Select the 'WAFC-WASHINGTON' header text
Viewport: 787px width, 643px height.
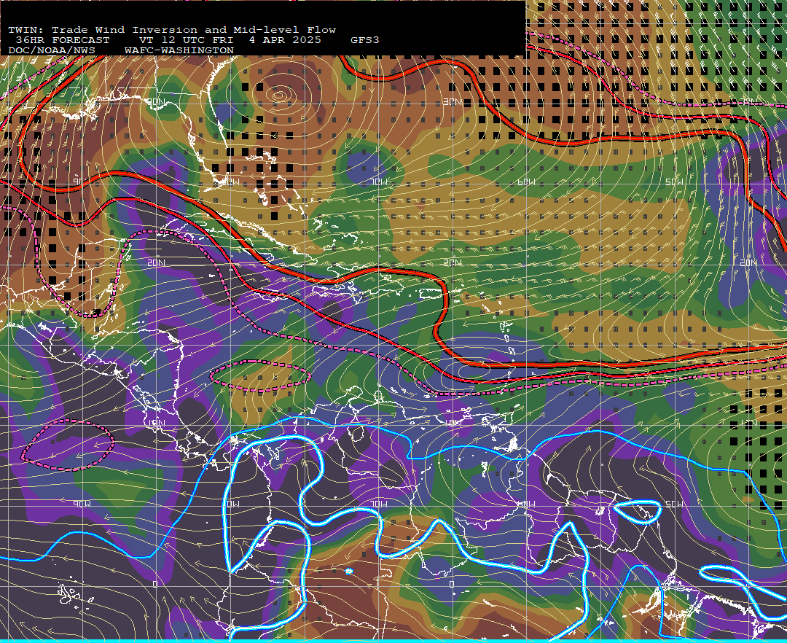(179, 51)
